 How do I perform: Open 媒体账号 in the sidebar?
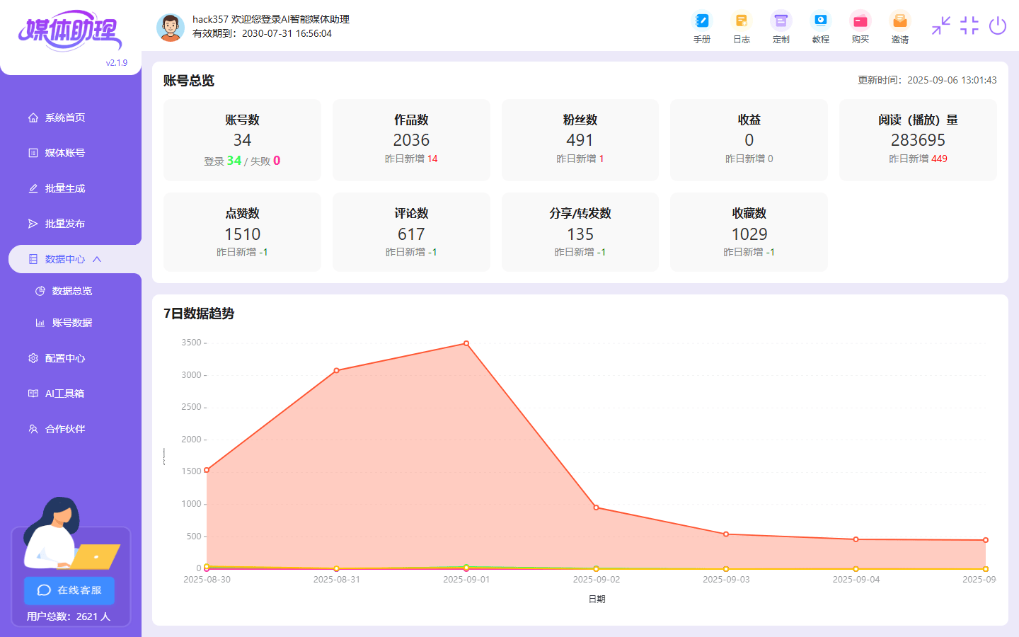point(64,153)
